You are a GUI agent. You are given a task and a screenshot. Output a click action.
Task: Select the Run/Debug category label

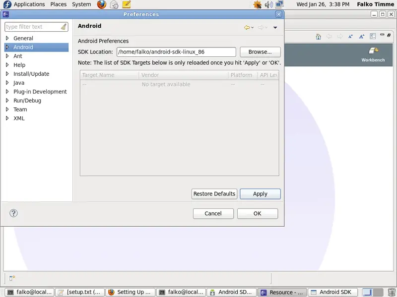(27, 100)
